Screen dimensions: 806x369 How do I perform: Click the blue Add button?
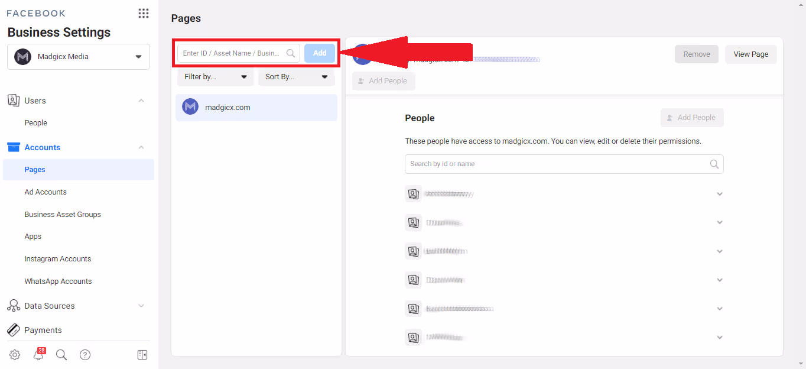[320, 53]
